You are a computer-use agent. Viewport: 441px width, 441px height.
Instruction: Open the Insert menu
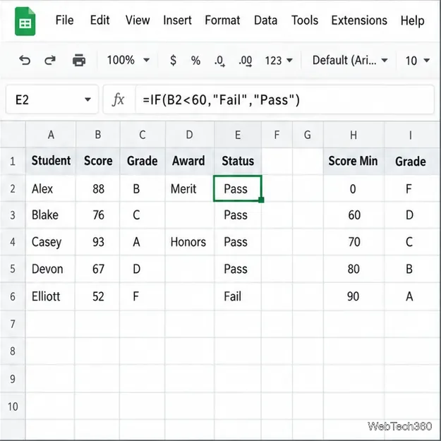coord(177,20)
